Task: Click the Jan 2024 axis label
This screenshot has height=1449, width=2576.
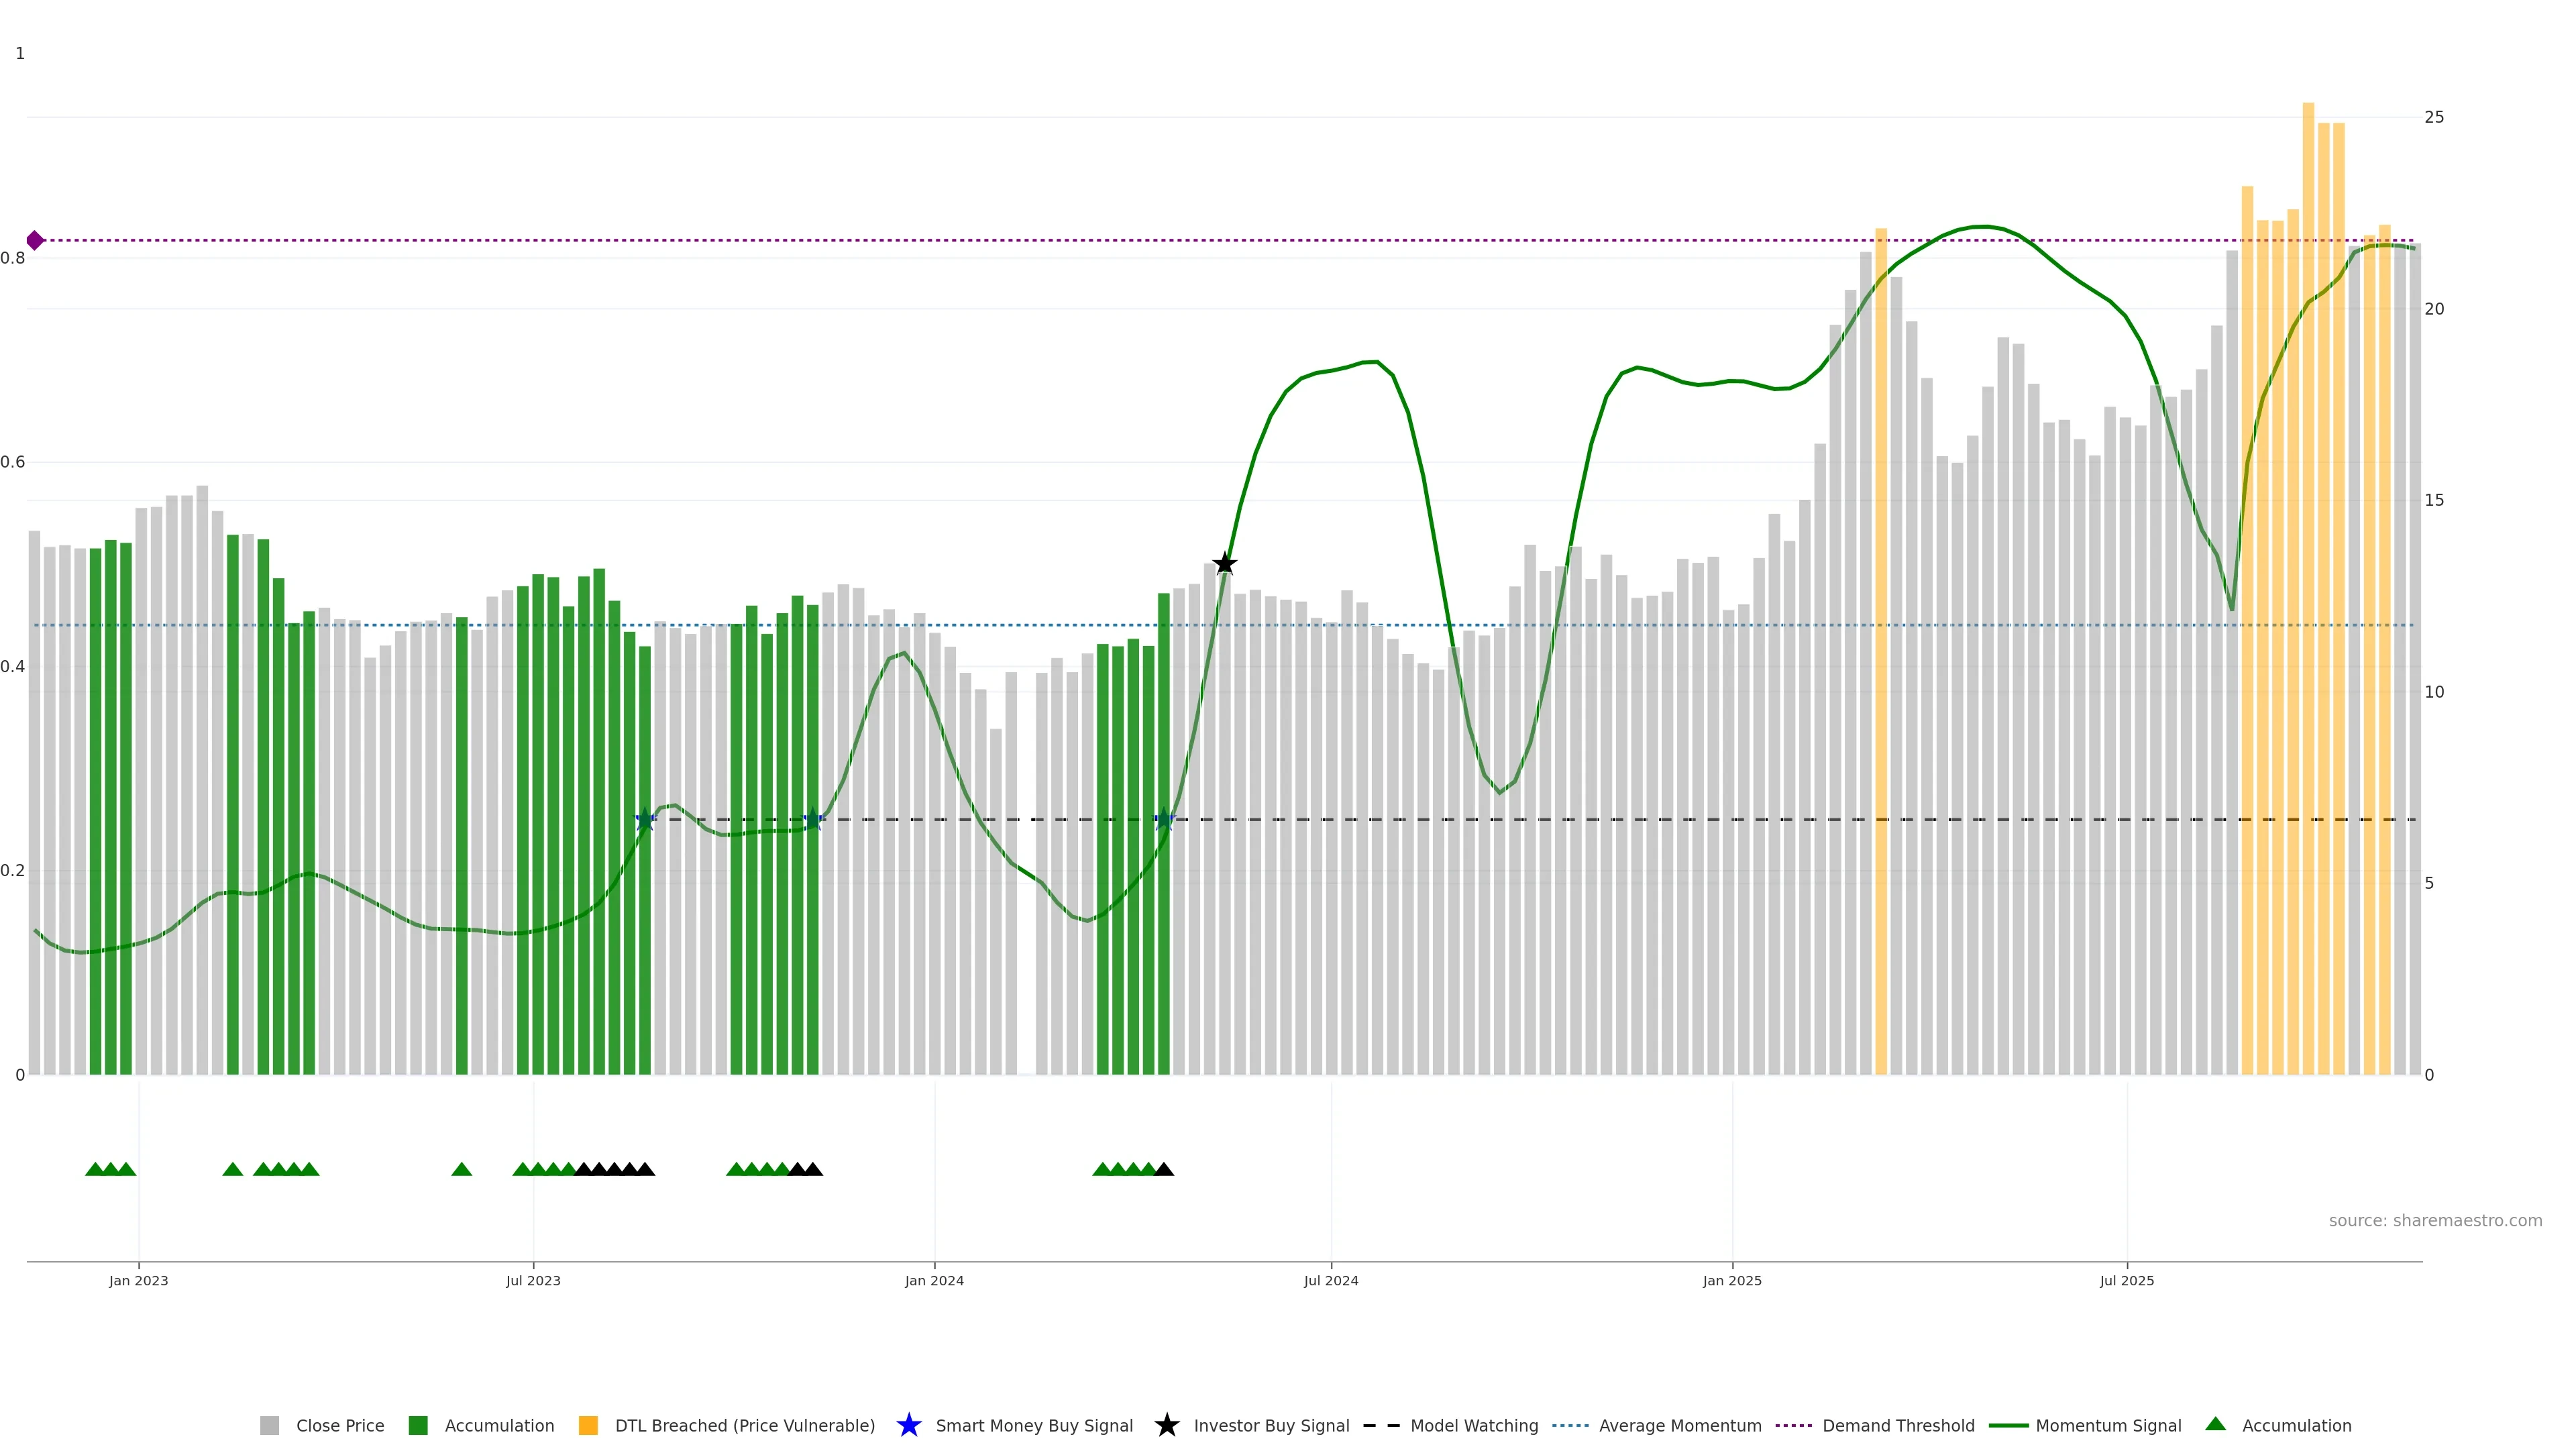Action: point(934,1281)
